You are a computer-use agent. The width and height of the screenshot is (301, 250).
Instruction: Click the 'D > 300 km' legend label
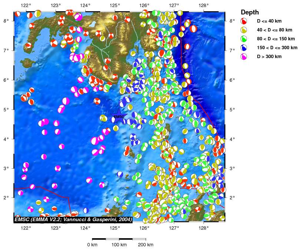pos(270,57)
